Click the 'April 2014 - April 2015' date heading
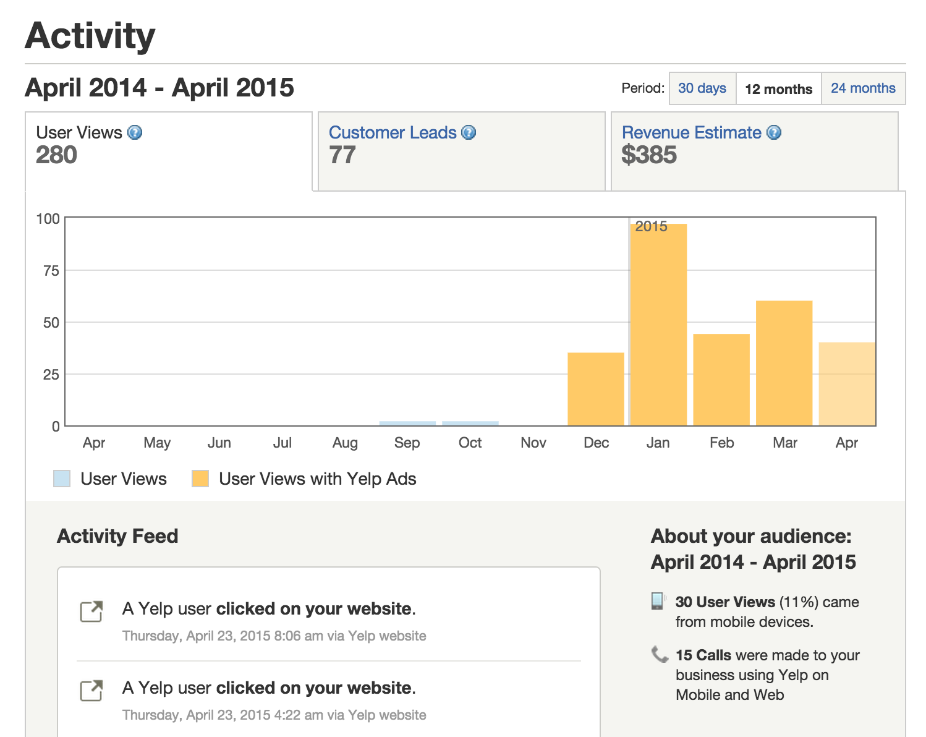 click(159, 88)
